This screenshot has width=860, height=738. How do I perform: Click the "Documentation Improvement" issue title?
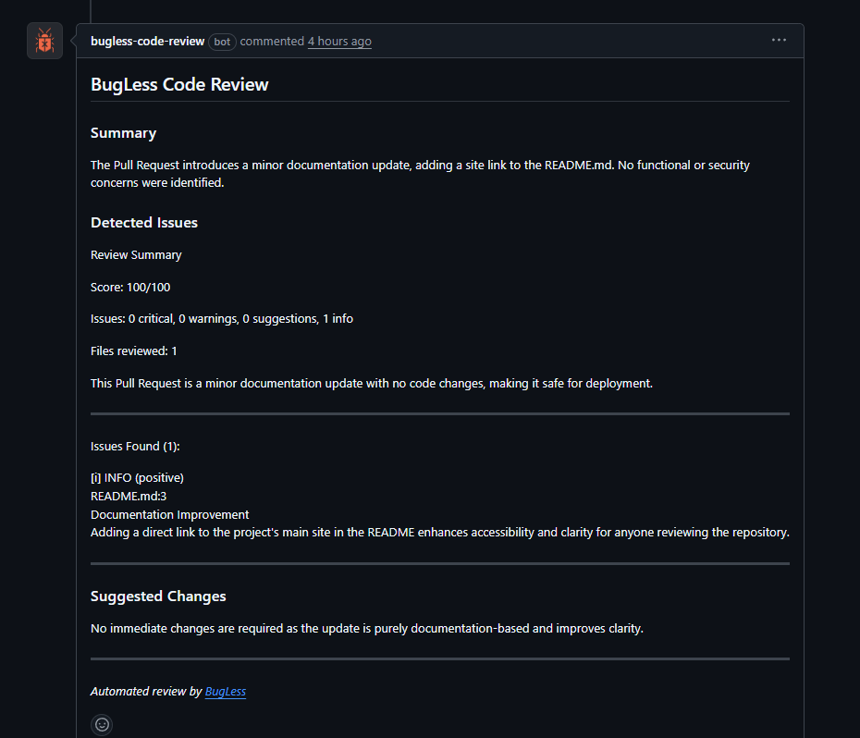pyautogui.click(x=170, y=514)
